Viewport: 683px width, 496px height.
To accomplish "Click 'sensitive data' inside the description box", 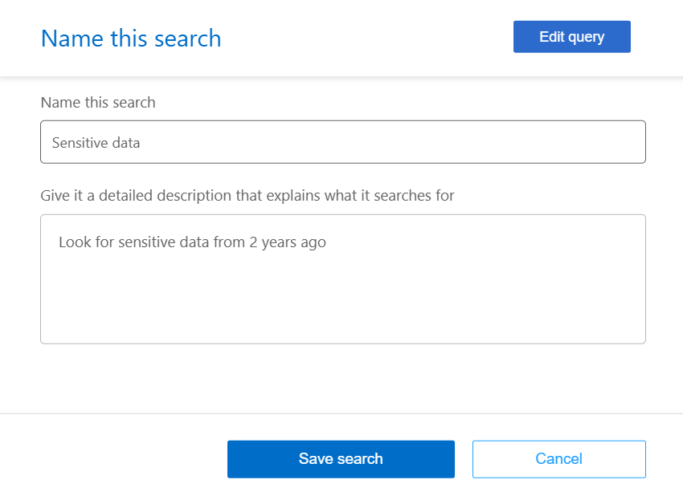I will (x=164, y=242).
